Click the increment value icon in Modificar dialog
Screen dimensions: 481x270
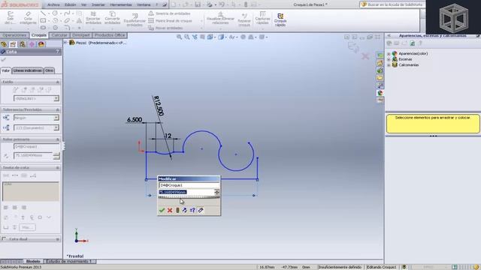click(192, 210)
